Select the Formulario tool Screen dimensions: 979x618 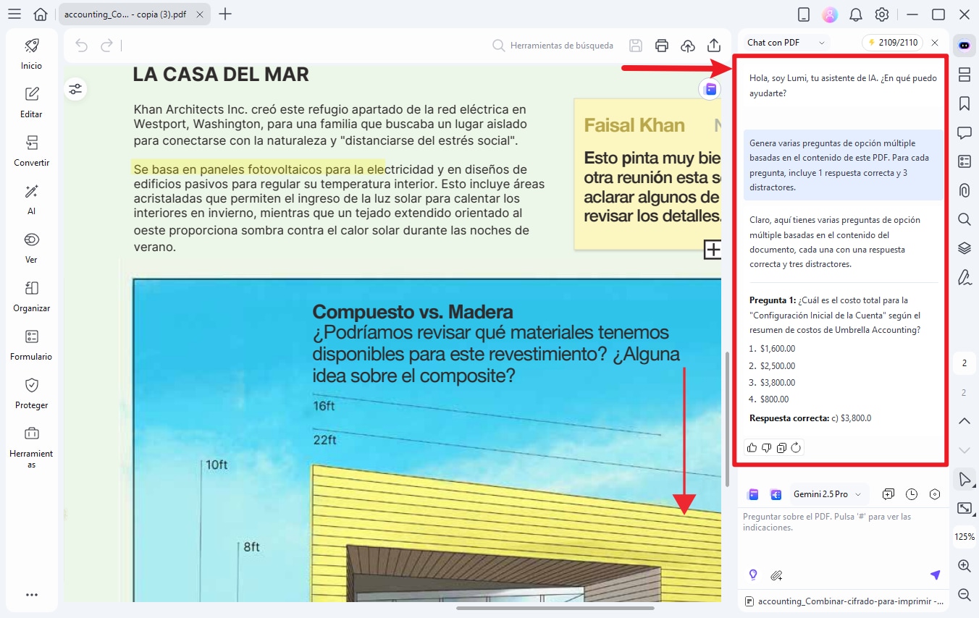(x=31, y=344)
